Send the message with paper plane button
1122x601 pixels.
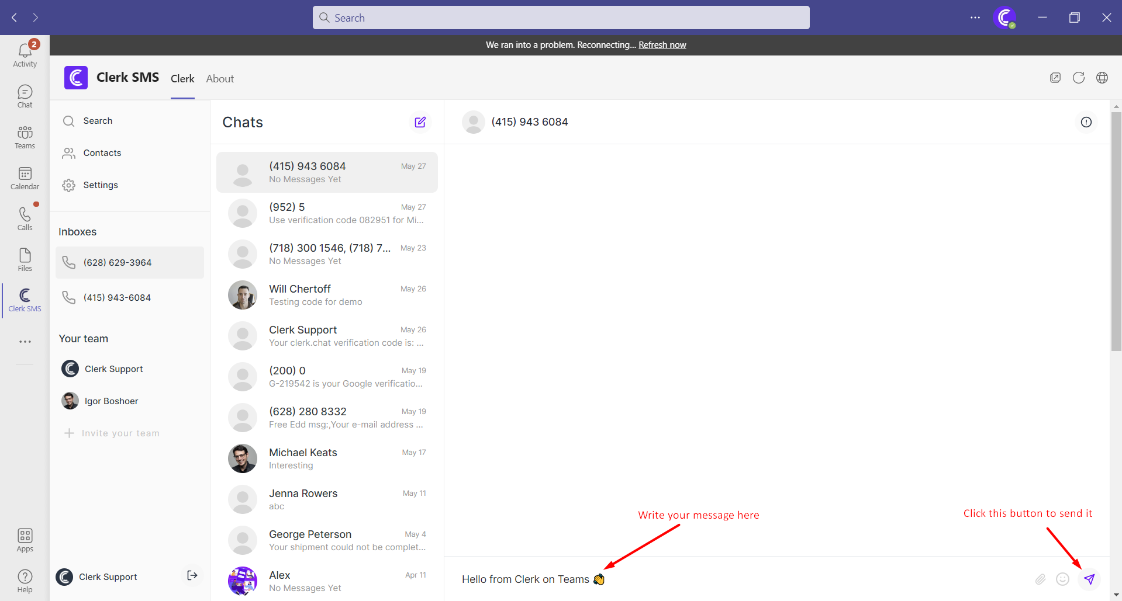[x=1089, y=579]
